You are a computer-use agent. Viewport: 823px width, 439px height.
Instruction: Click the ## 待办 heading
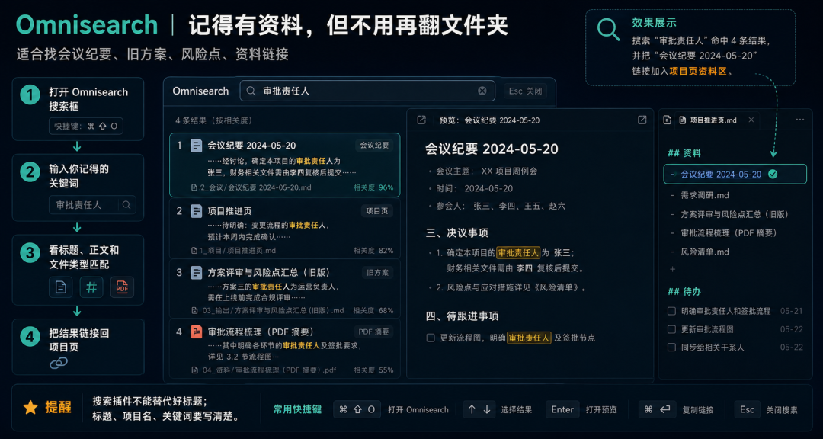684,291
